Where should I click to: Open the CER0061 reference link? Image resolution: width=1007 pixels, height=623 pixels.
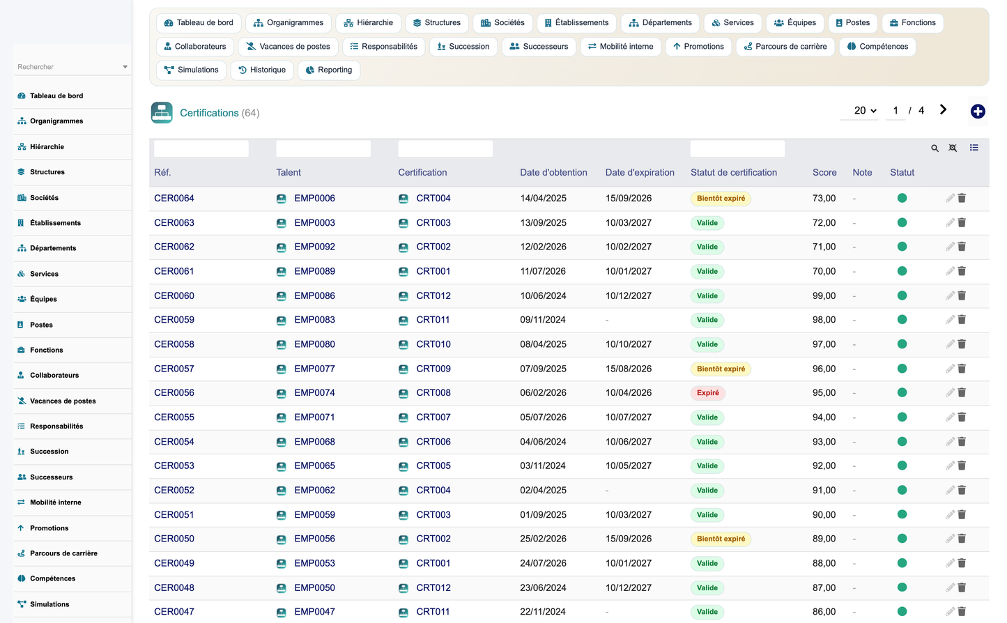(x=174, y=271)
